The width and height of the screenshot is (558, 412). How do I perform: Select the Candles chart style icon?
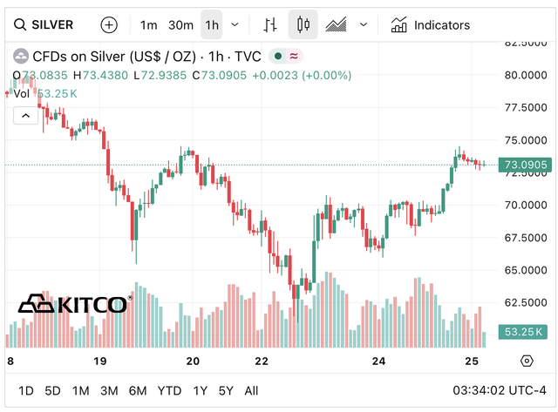303,25
